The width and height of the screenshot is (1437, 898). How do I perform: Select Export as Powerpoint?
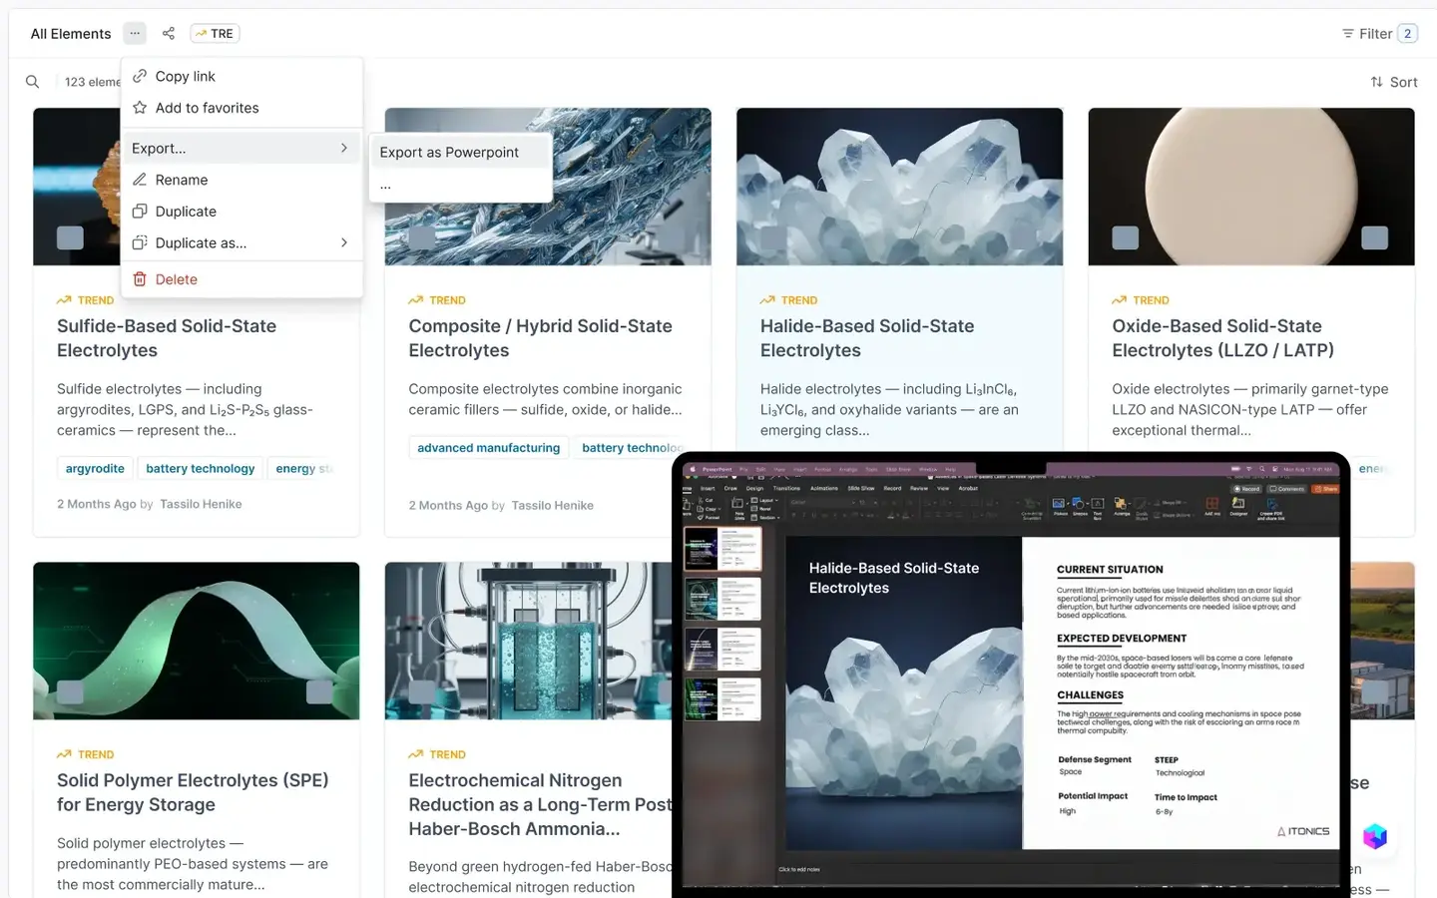460,152
